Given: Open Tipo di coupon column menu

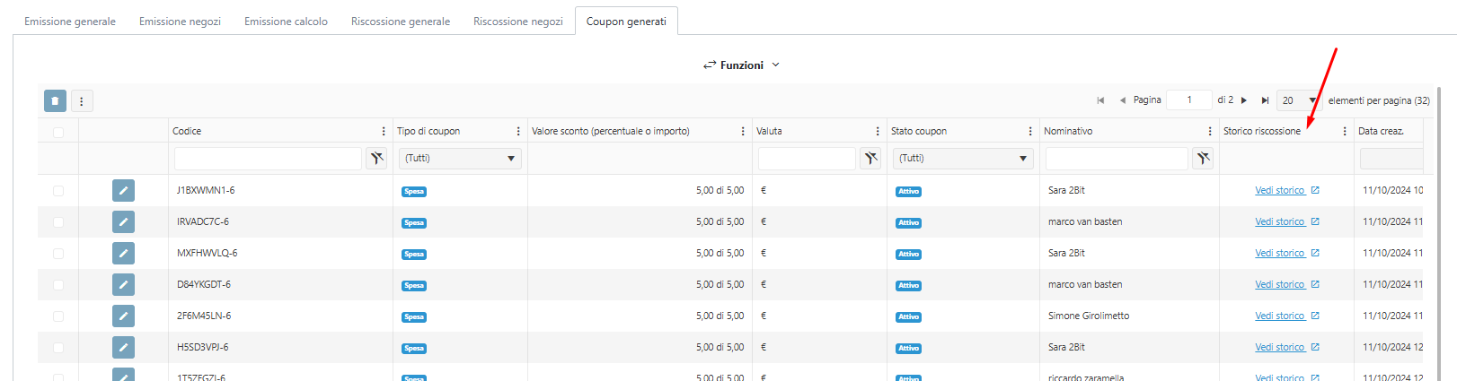Looking at the screenshot, I should click(518, 131).
